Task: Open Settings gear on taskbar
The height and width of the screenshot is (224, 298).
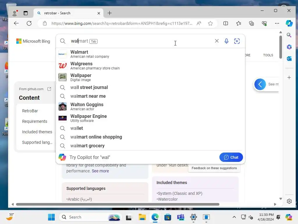Action: pyautogui.click(x=193, y=217)
